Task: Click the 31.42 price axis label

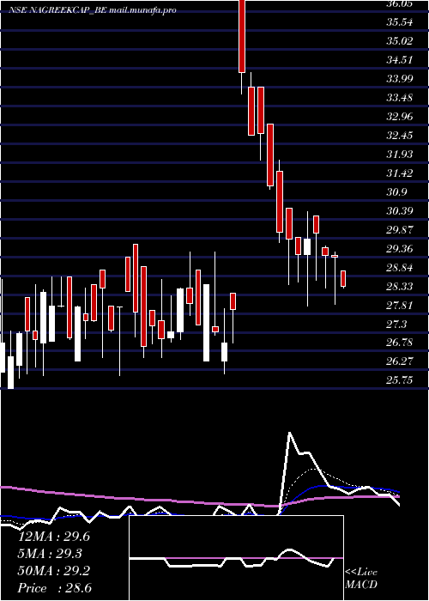Action: click(x=399, y=173)
